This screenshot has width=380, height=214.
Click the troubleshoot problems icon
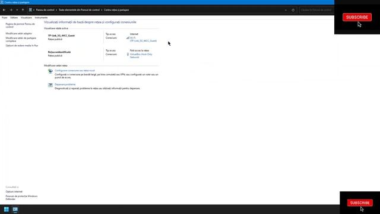click(x=50, y=85)
